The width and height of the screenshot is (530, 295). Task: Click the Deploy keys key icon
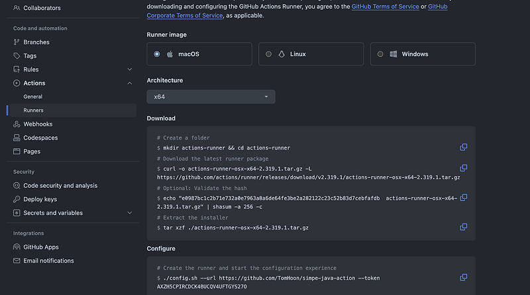17,199
